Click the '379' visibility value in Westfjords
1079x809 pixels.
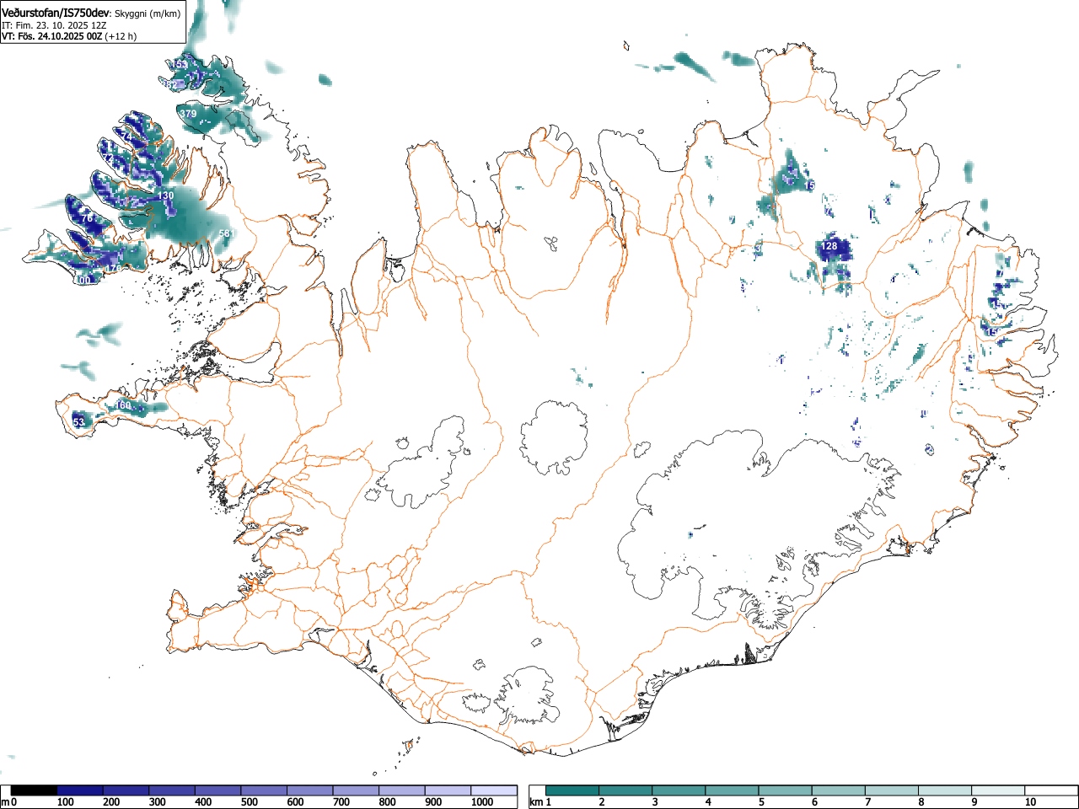188,114
